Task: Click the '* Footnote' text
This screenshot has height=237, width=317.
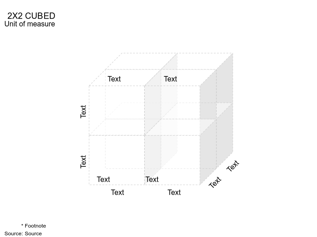Action: (33, 226)
